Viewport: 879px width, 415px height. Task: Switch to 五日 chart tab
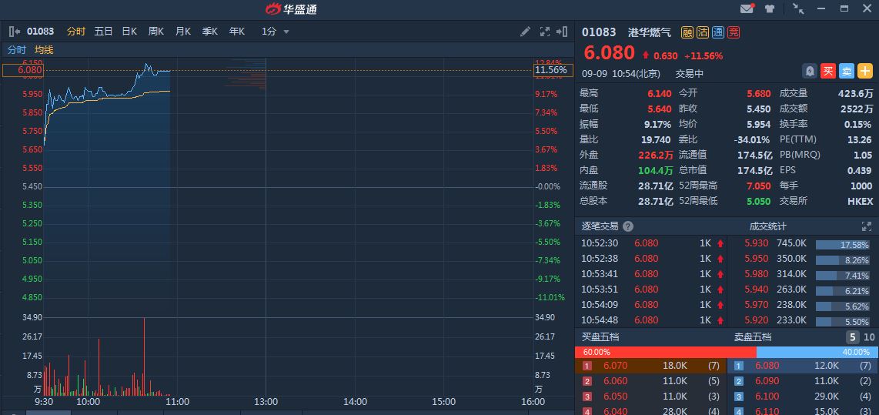(x=103, y=32)
